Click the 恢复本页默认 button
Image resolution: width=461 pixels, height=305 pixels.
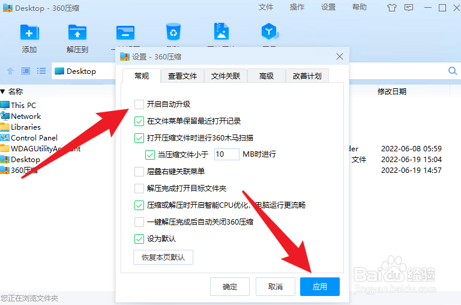click(163, 258)
